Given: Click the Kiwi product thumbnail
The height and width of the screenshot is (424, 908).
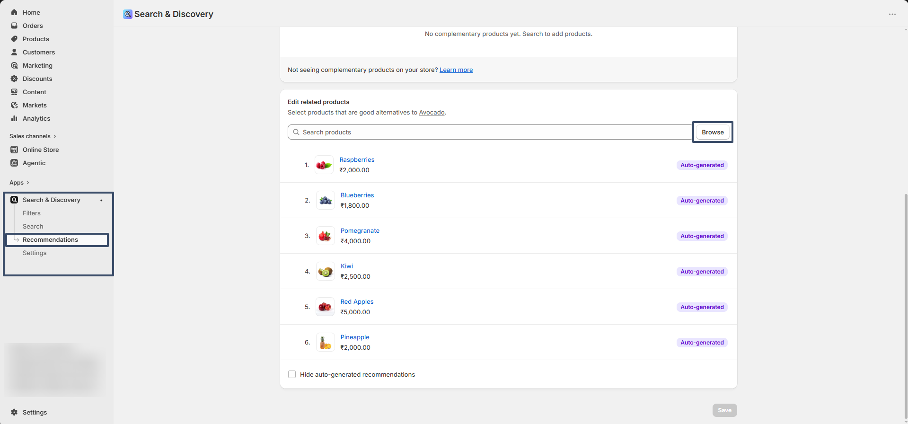Looking at the screenshot, I should point(326,271).
